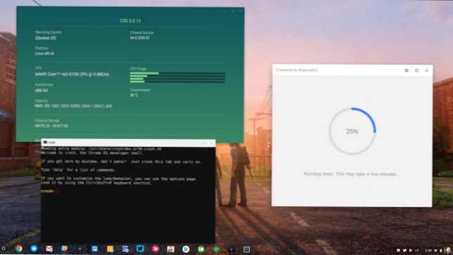Open the yellow Google Keep icon
453x255 pixels.
click(x=110, y=249)
